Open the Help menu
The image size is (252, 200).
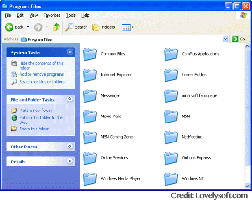[86, 15]
